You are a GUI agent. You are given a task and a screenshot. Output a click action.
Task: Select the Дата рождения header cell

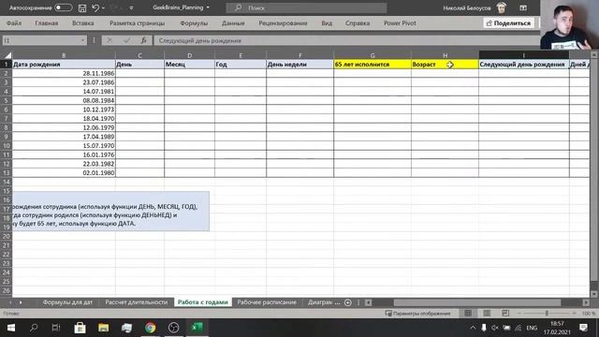pos(64,65)
